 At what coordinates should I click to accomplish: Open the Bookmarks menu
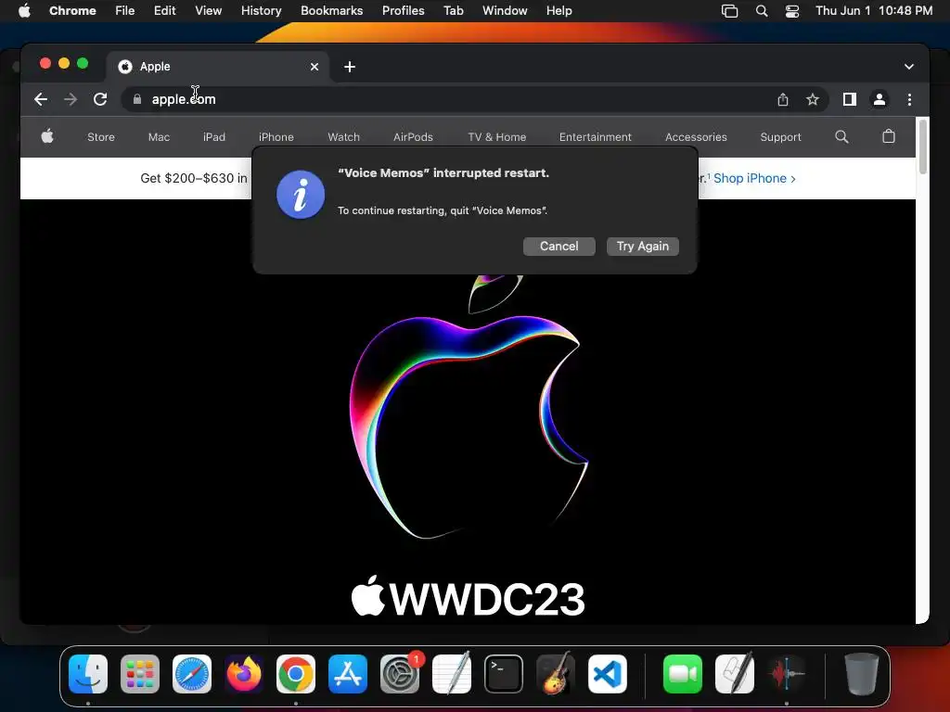tap(331, 11)
